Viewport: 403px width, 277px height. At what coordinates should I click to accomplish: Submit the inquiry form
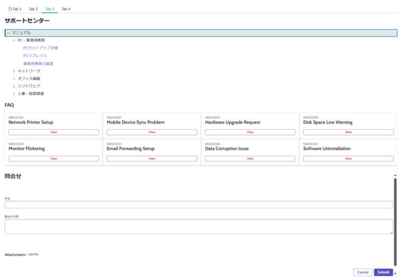point(383,272)
